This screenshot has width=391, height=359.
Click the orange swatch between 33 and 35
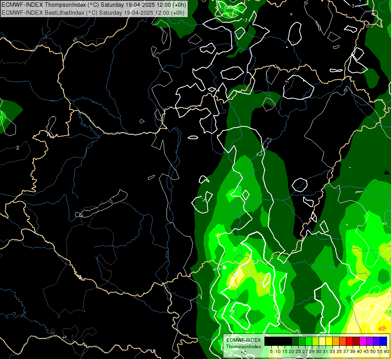pyautogui.click(x=336, y=341)
